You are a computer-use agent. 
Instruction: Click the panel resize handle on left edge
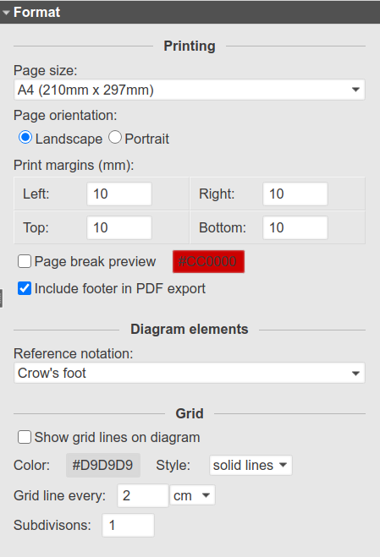[2, 298]
